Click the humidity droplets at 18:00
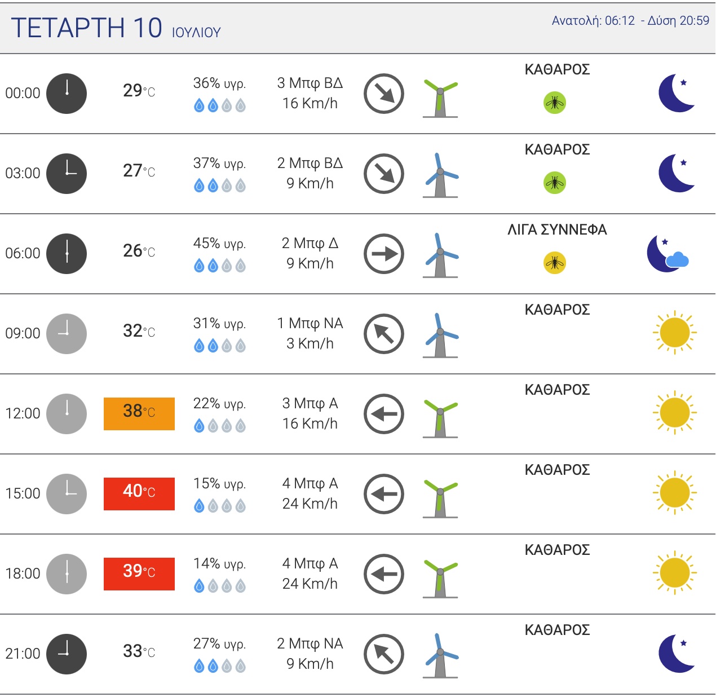The width and height of the screenshot is (716, 697). 220,586
